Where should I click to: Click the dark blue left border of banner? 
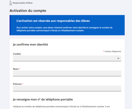click(x=10, y=25)
